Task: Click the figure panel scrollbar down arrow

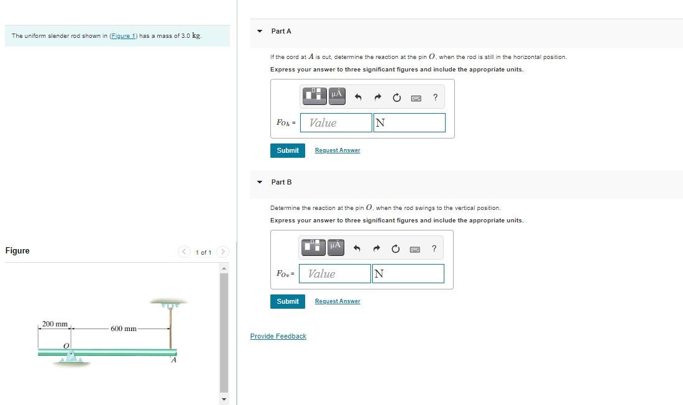Action: pos(224,399)
